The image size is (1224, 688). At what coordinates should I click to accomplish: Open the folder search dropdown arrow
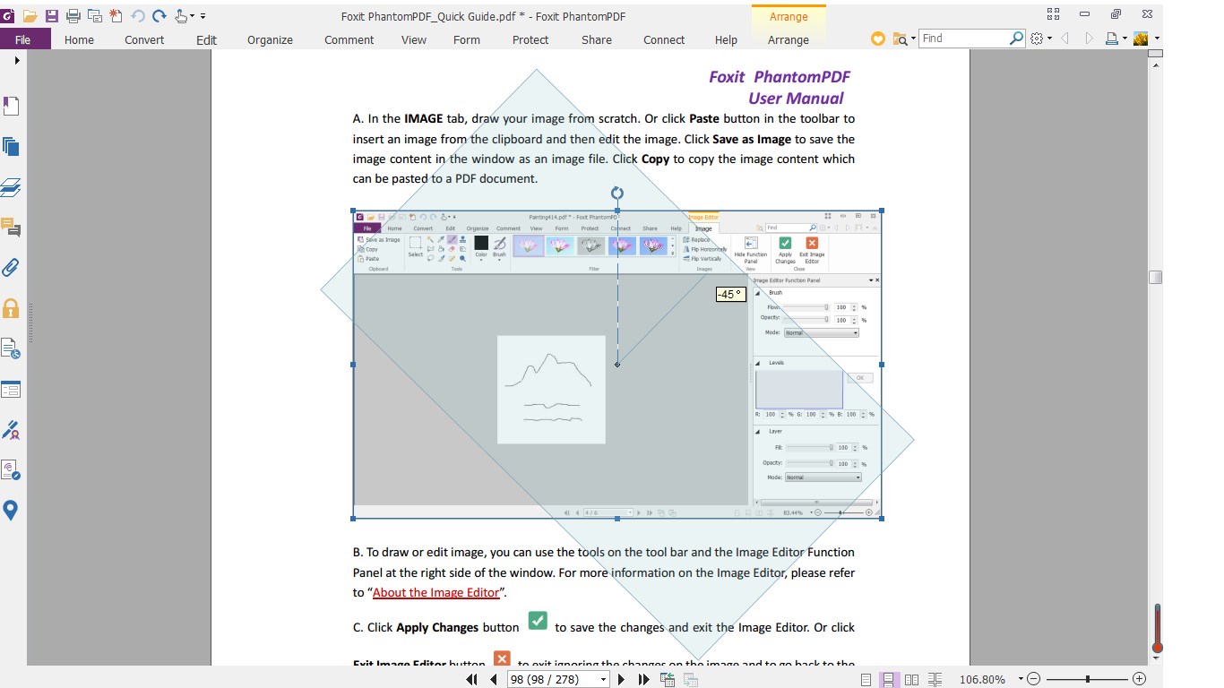tap(913, 39)
